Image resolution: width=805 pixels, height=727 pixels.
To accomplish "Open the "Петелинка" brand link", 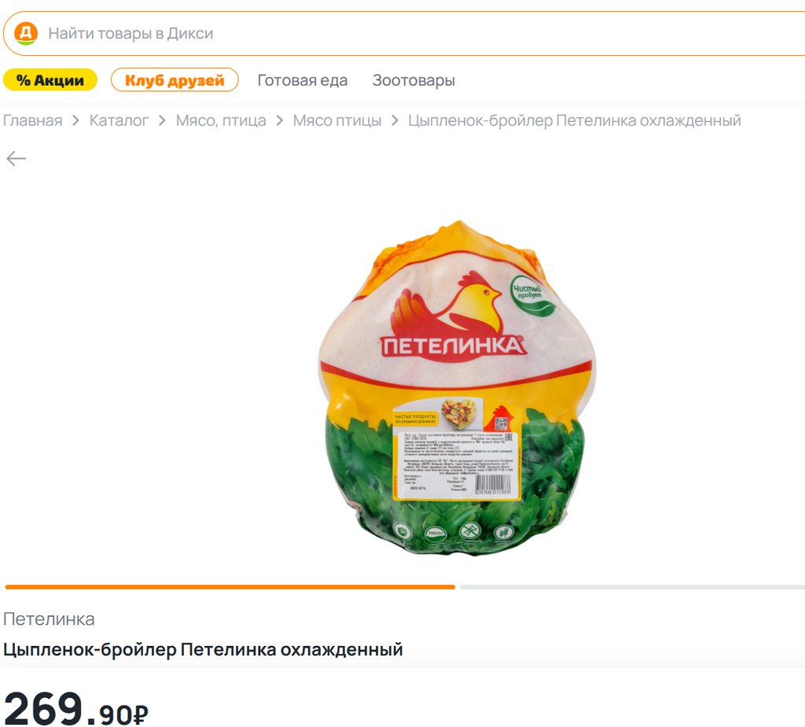I will pyautogui.click(x=49, y=619).
